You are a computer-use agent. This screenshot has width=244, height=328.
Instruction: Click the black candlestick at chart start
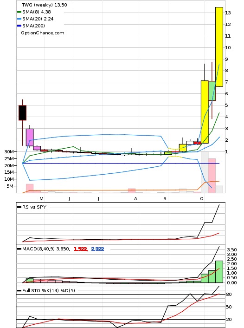point(22,113)
